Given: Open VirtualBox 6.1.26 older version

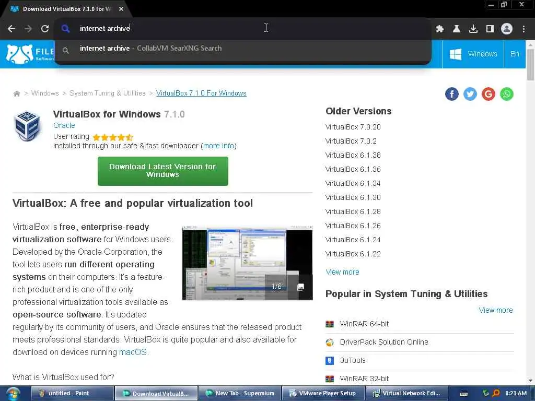Looking at the screenshot, I should click(x=353, y=226).
